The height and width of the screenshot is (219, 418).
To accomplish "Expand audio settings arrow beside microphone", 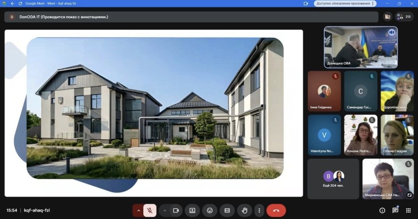I will pyautogui.click(x=138, y=210).
